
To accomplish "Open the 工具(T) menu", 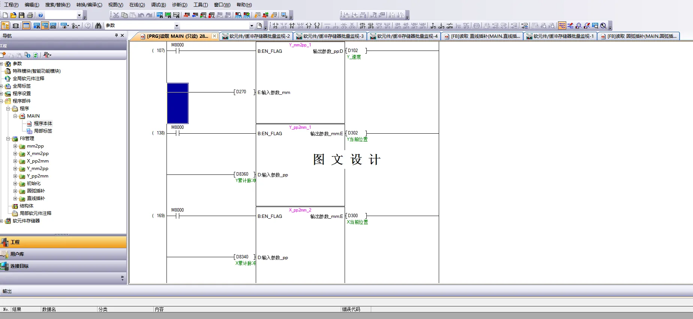I will pyautogui.click(x=201, y=5).
